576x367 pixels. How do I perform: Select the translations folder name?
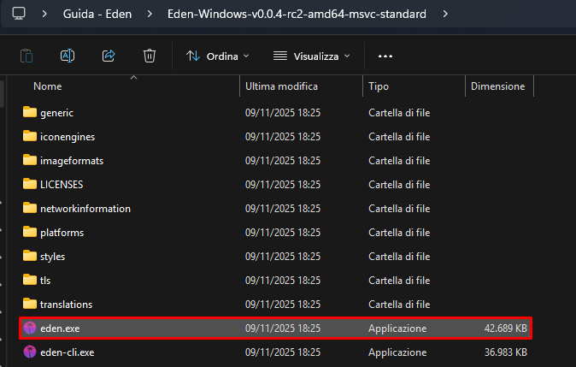66,305
